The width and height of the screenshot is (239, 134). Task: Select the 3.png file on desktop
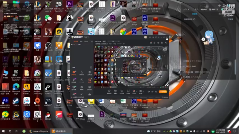click(x=70, y=116)
